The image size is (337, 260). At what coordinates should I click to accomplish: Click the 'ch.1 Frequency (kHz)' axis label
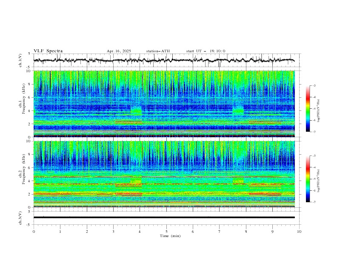click(22, 98)
